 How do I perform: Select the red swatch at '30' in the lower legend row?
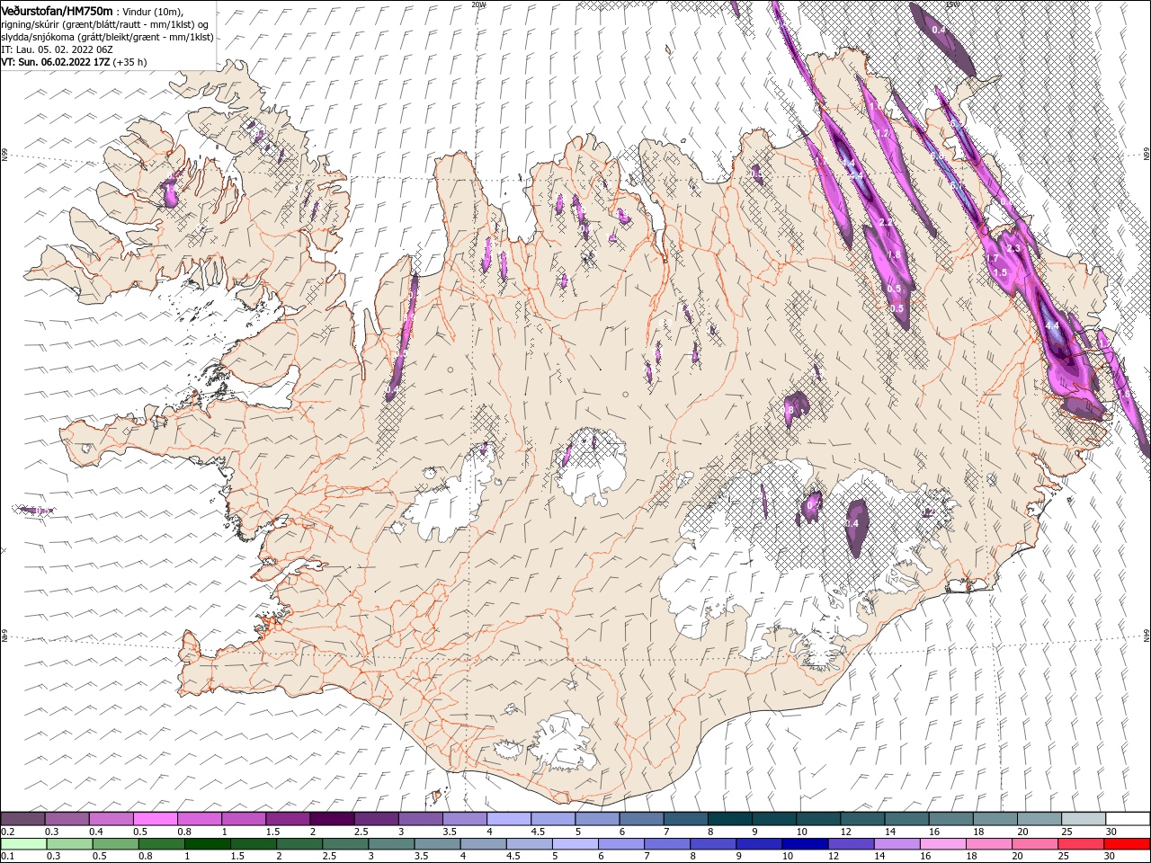(1128, 844)
